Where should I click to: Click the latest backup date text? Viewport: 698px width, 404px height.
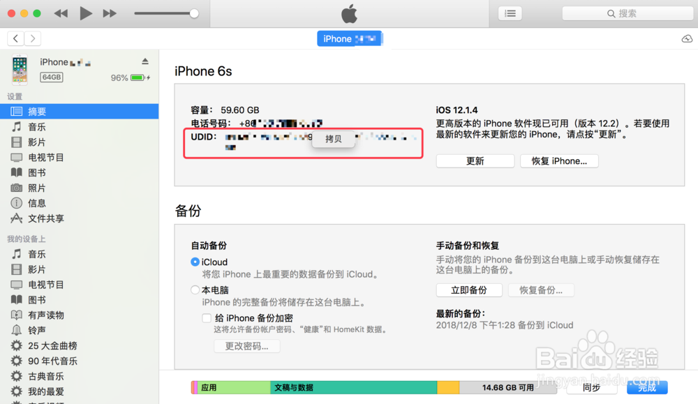(x=505, y=325)
